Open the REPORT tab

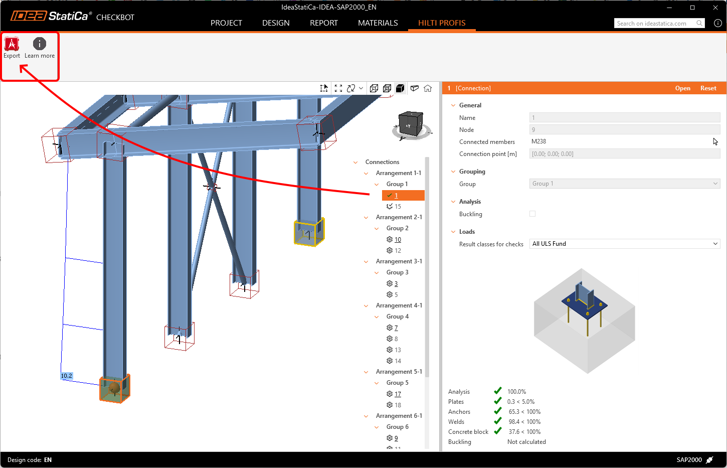(x=323, y=23)
